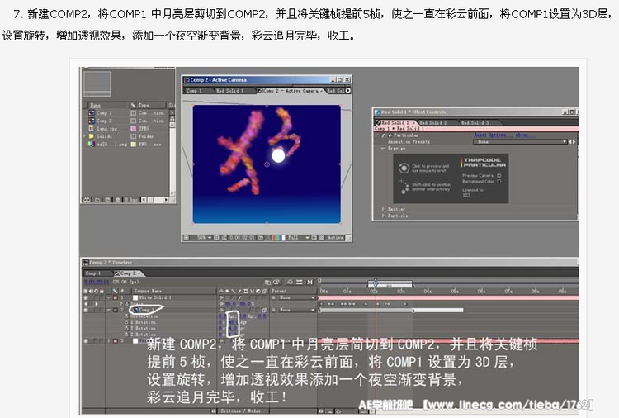
Task: Click the orbit preview button in Particular
Action: (404, 169)
